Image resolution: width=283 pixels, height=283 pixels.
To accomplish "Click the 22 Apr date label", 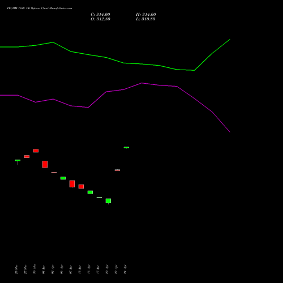I will pos(116,269).
